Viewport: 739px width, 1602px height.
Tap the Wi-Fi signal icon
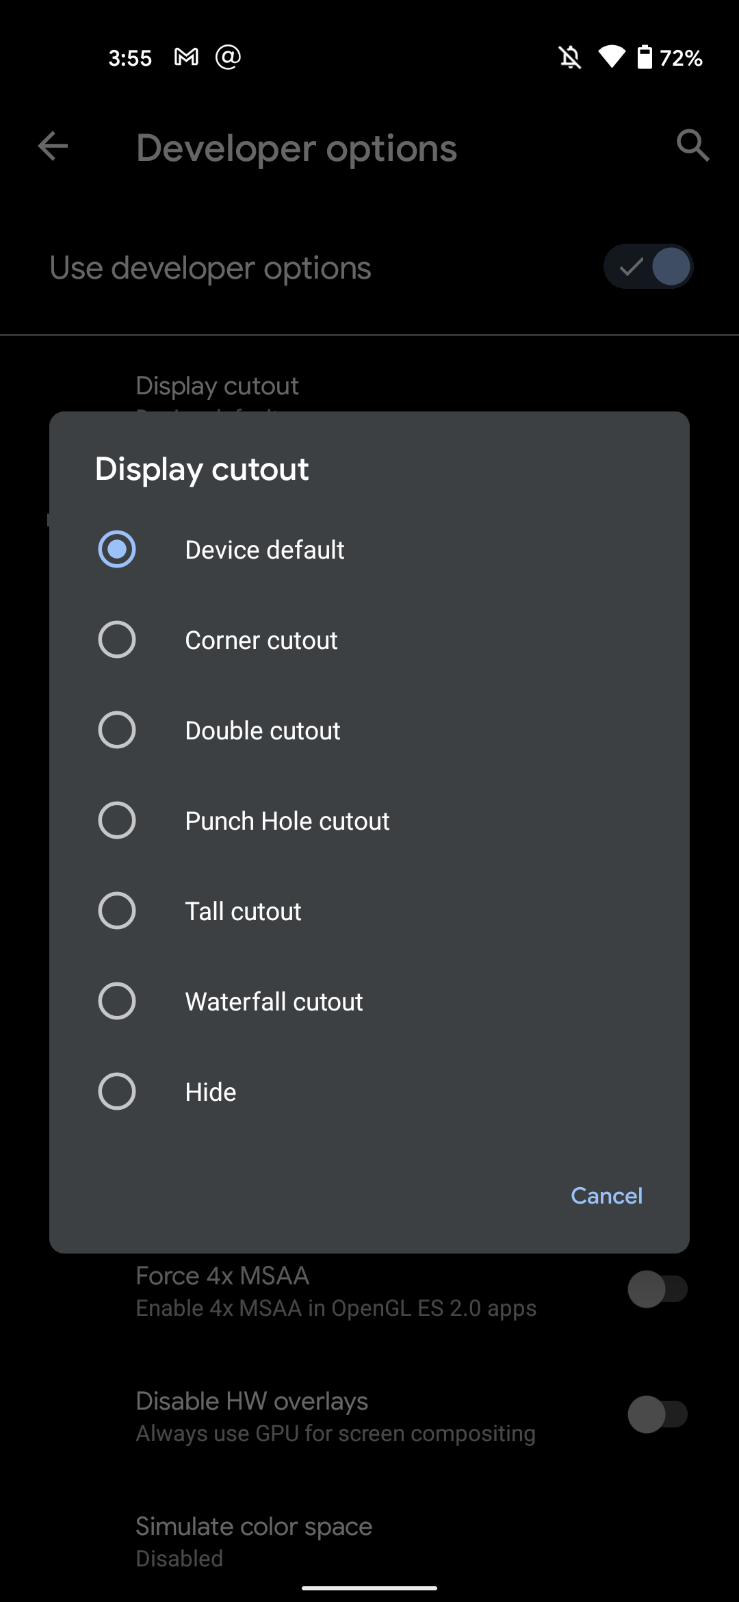(611, 58)
